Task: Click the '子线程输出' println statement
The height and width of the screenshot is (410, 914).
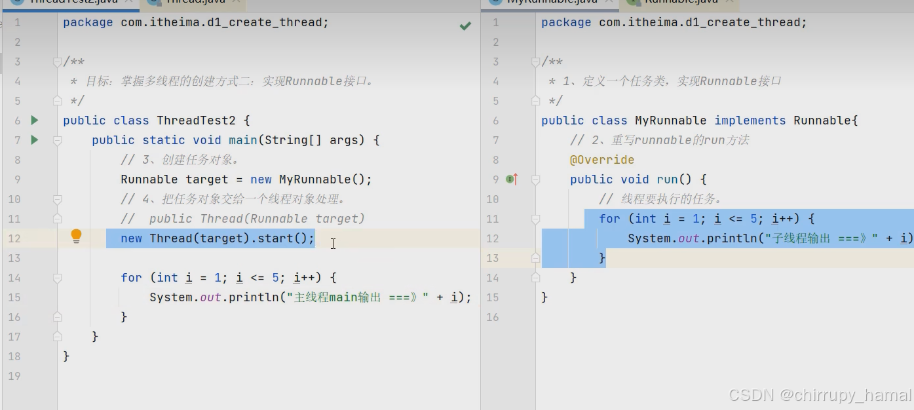Action: [771, 238]
